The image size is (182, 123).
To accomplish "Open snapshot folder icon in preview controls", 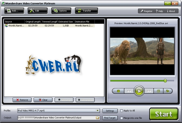I will 168,91.
